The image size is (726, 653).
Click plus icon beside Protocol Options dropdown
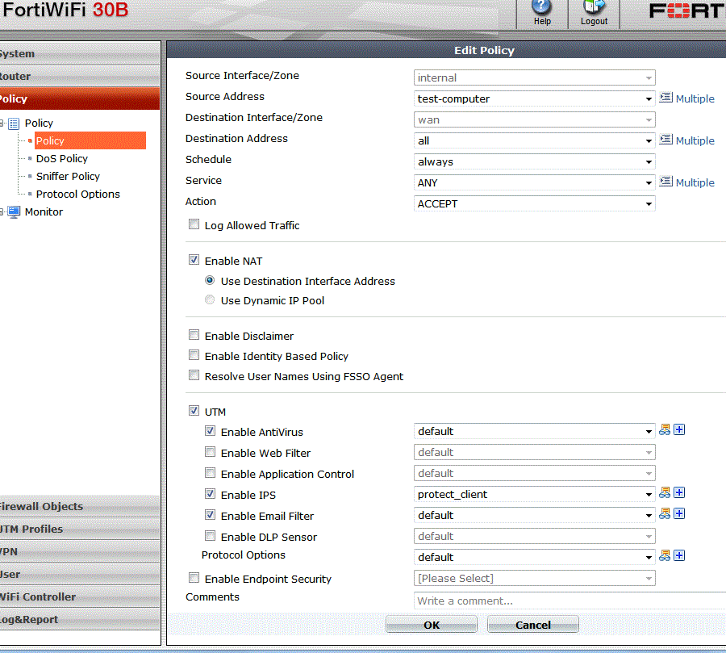point(679,556)
